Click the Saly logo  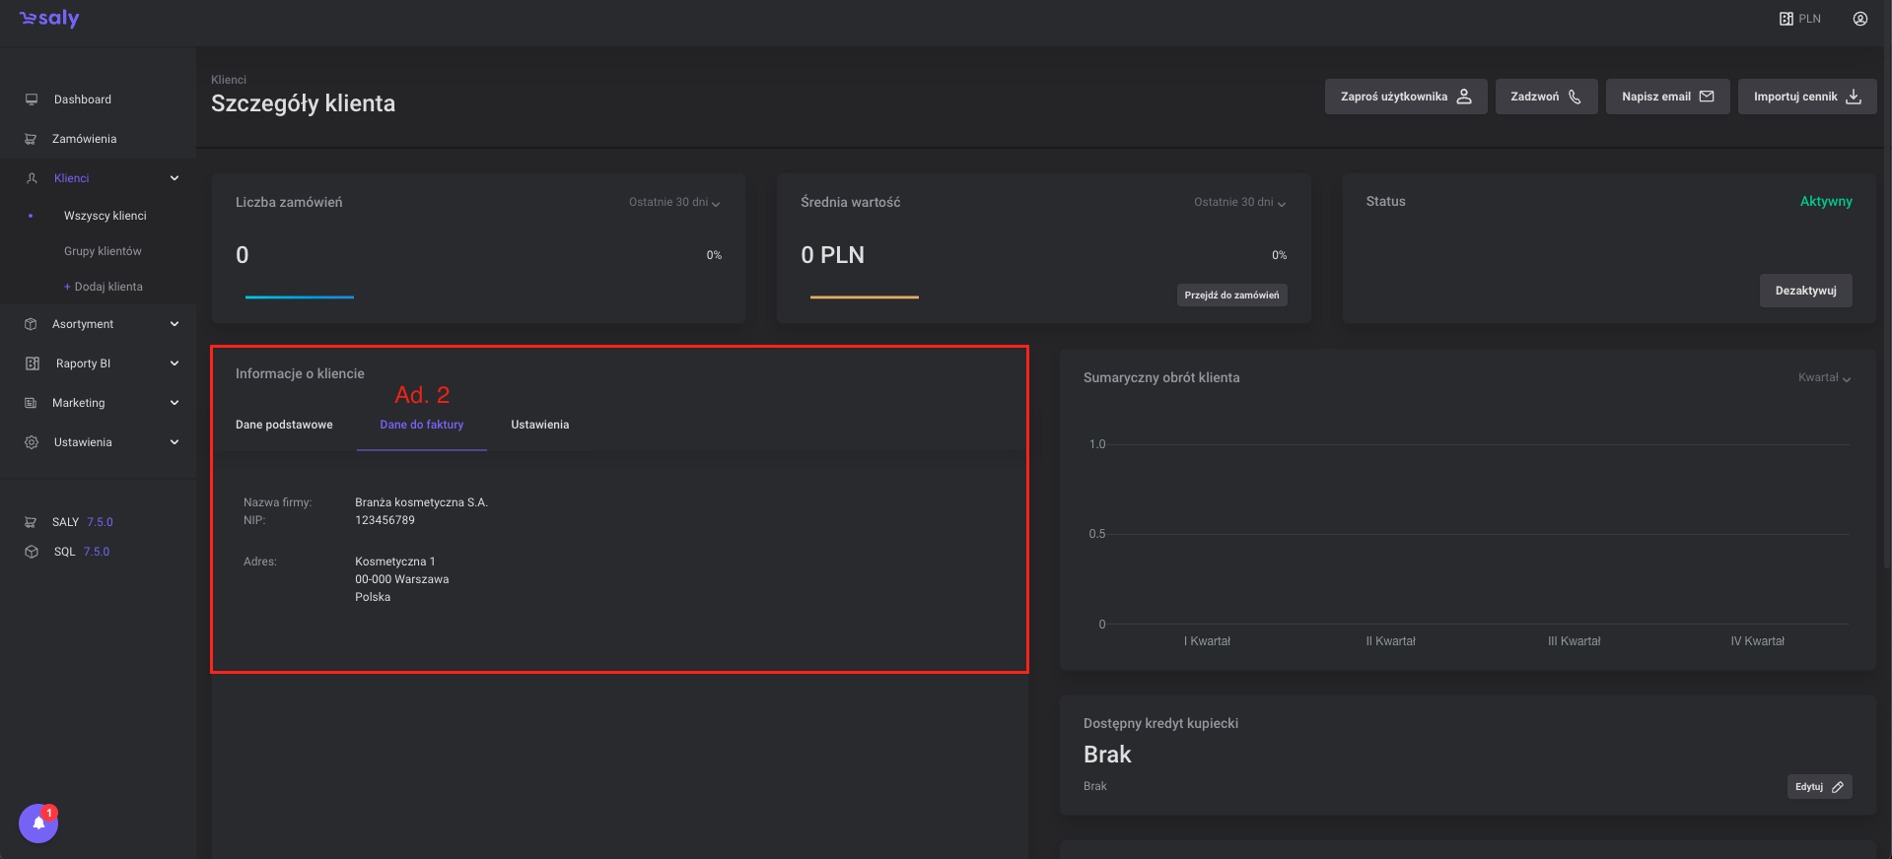49,19
